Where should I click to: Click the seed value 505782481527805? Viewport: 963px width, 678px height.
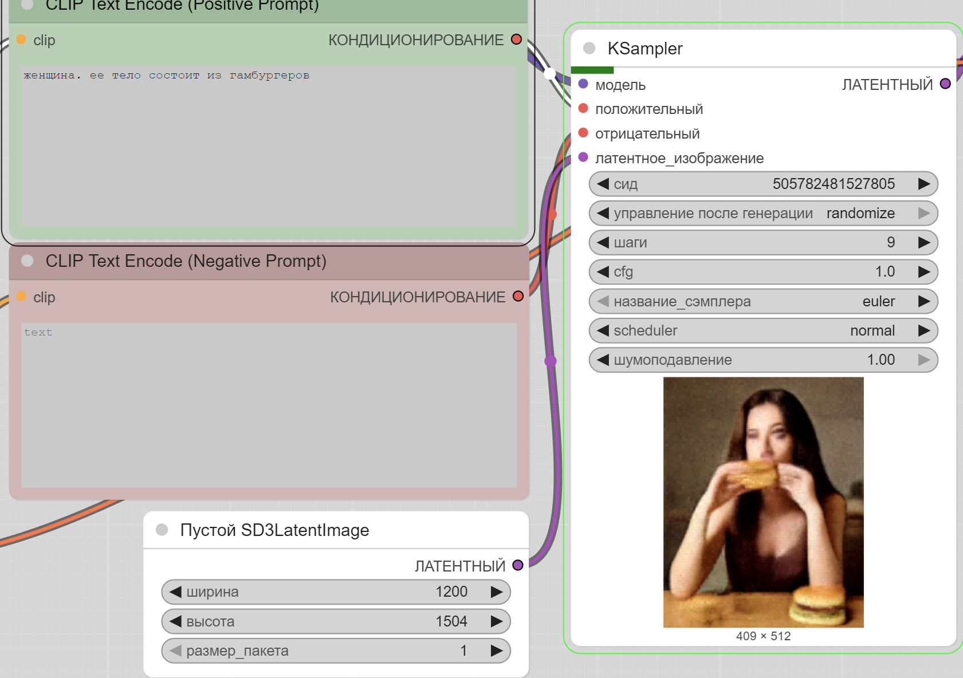[x=834, y=184]
